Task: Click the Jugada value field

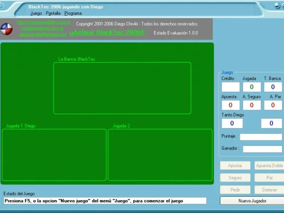Action: click(x=252, y=87)
